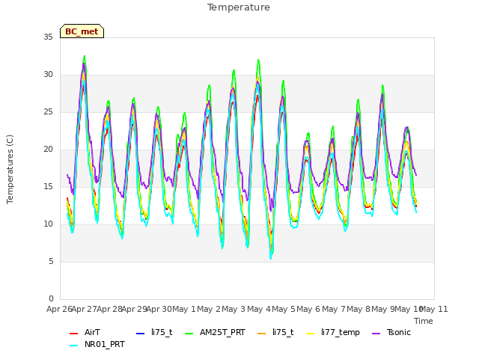
Task: Click the May 4 x-axis tick label
Action: 259,309
